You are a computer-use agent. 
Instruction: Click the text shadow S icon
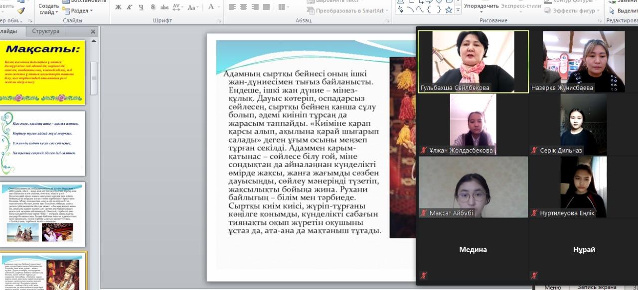tap(153, 7)
